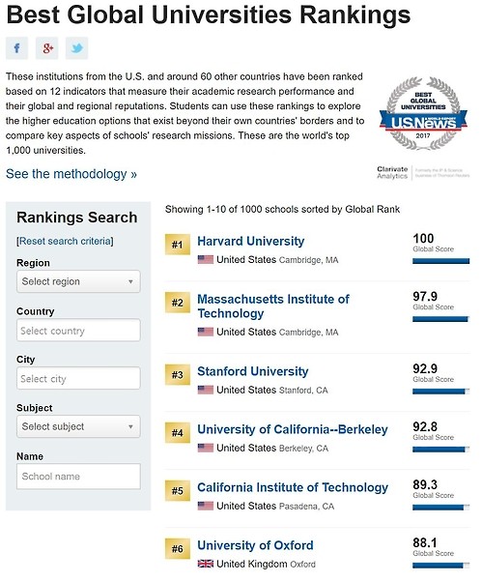482x582 pixels.
Task: Click Harvard's 100 global score bar
Action: click(x=440, y=261)
